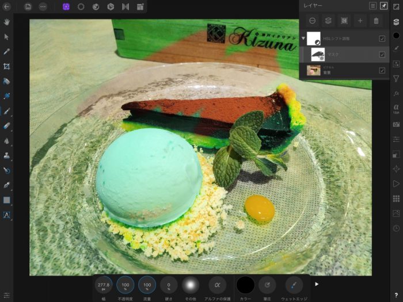Select the hand View tool
The width and height of the screenshot is (403, 302).
[7, 22]
